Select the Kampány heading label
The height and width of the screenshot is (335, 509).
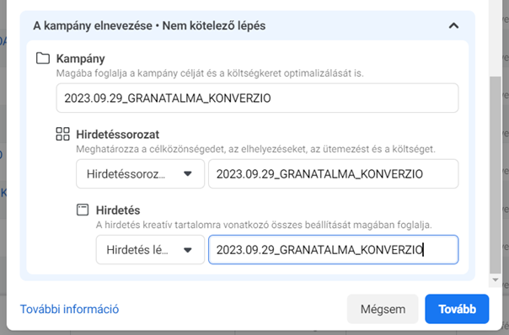tap(81, 59)
